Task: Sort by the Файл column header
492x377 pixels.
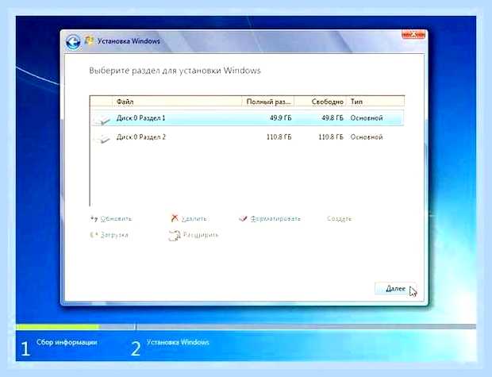Action: pyautogui.click(x=177, y=102)
